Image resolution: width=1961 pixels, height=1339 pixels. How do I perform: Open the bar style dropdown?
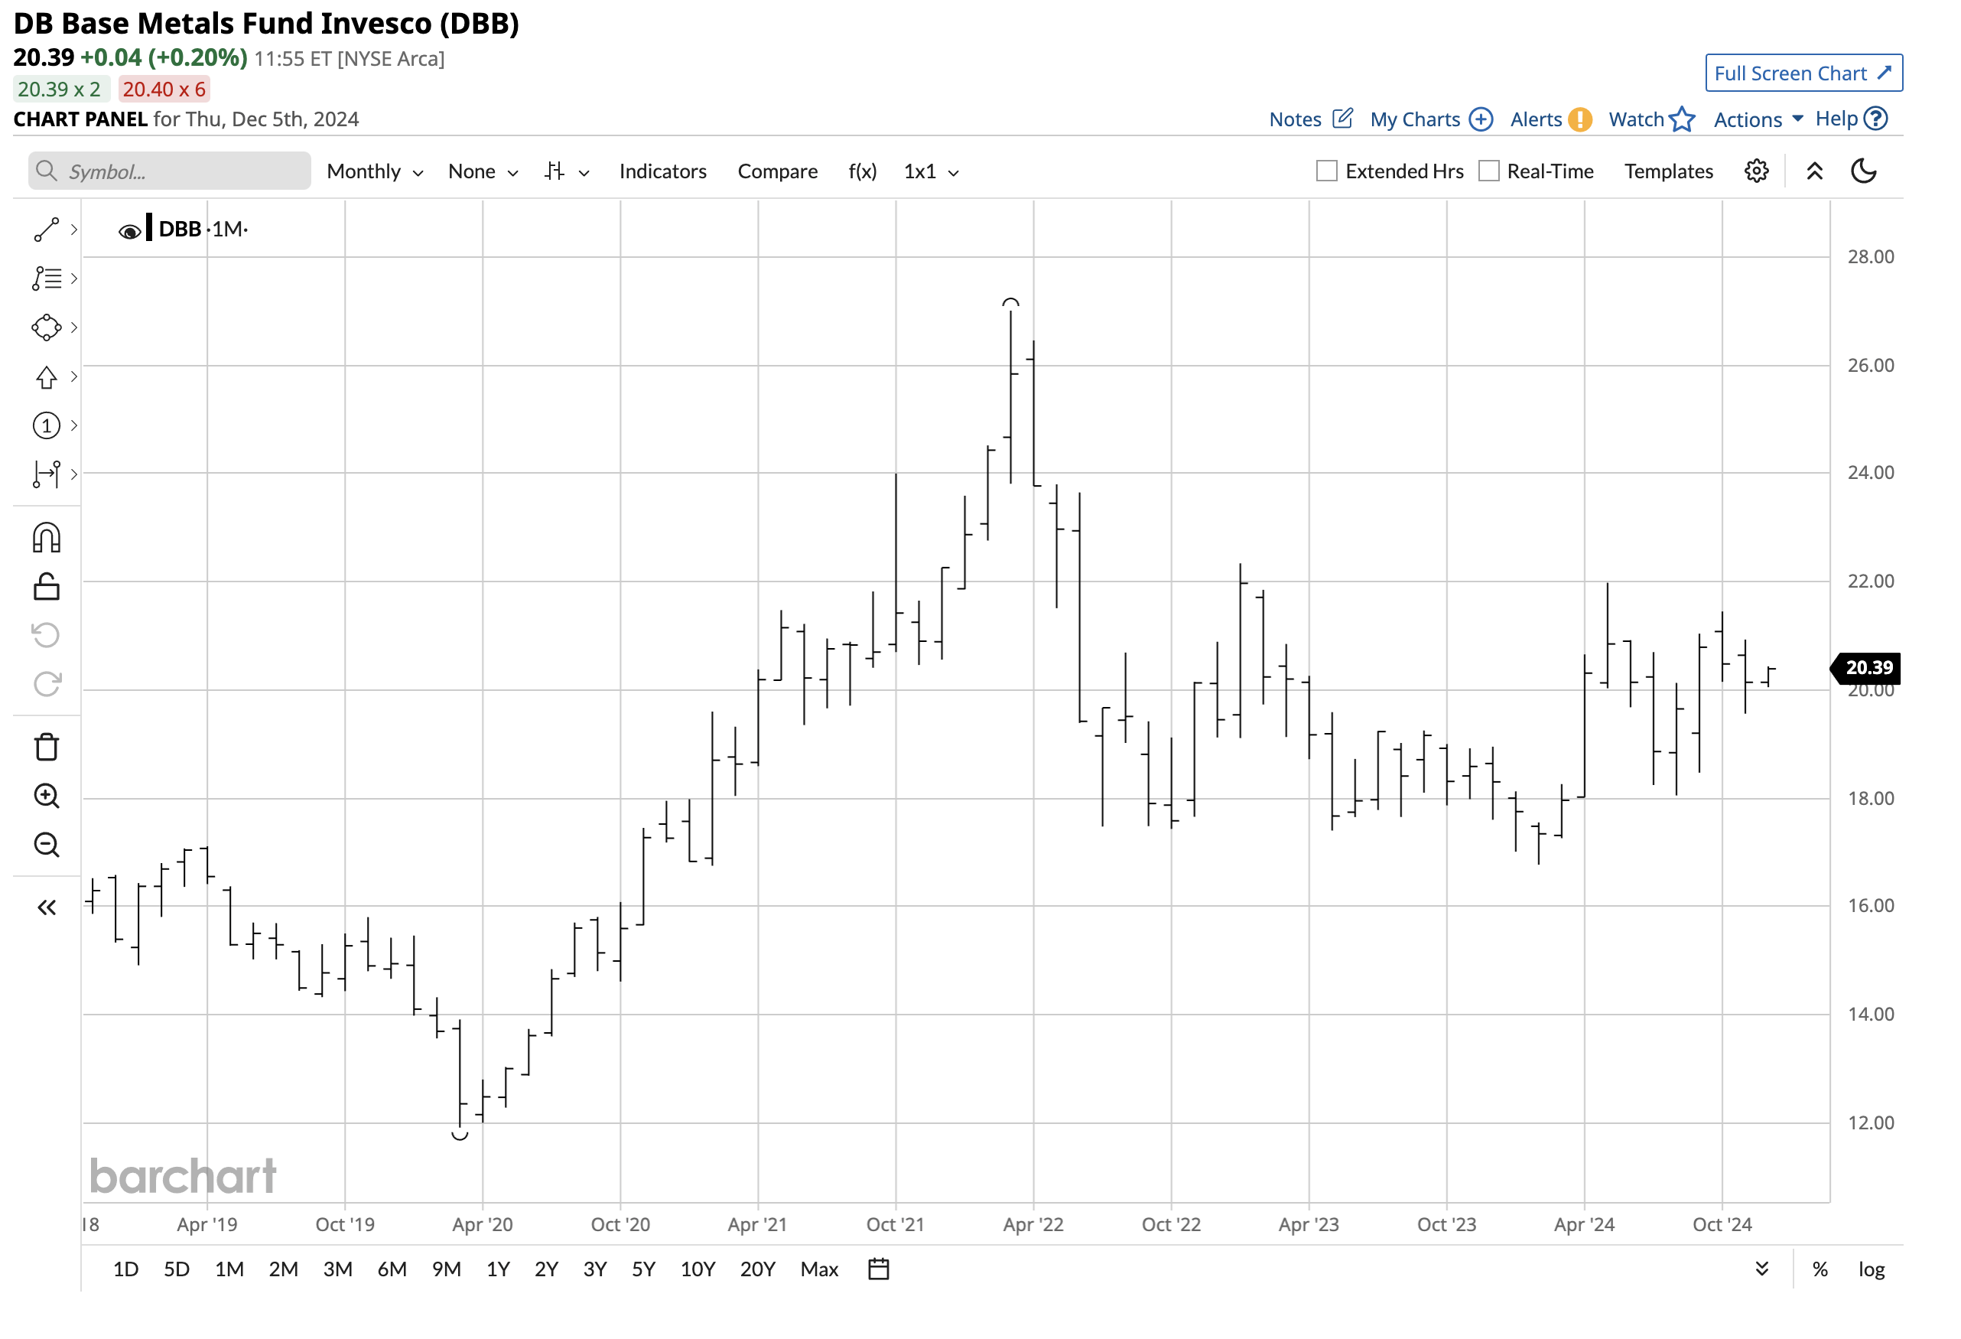565,171
